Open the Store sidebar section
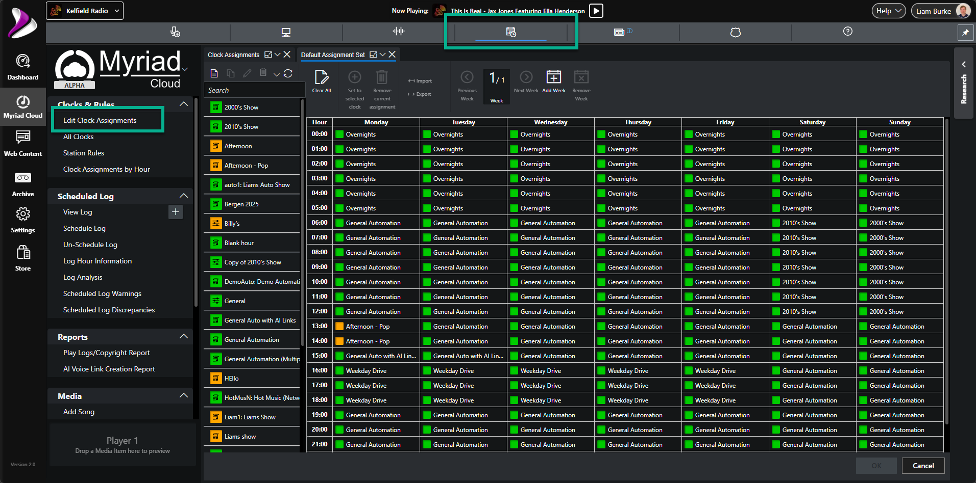Screen dimensions: 976x483 click(x=22, y=258)
